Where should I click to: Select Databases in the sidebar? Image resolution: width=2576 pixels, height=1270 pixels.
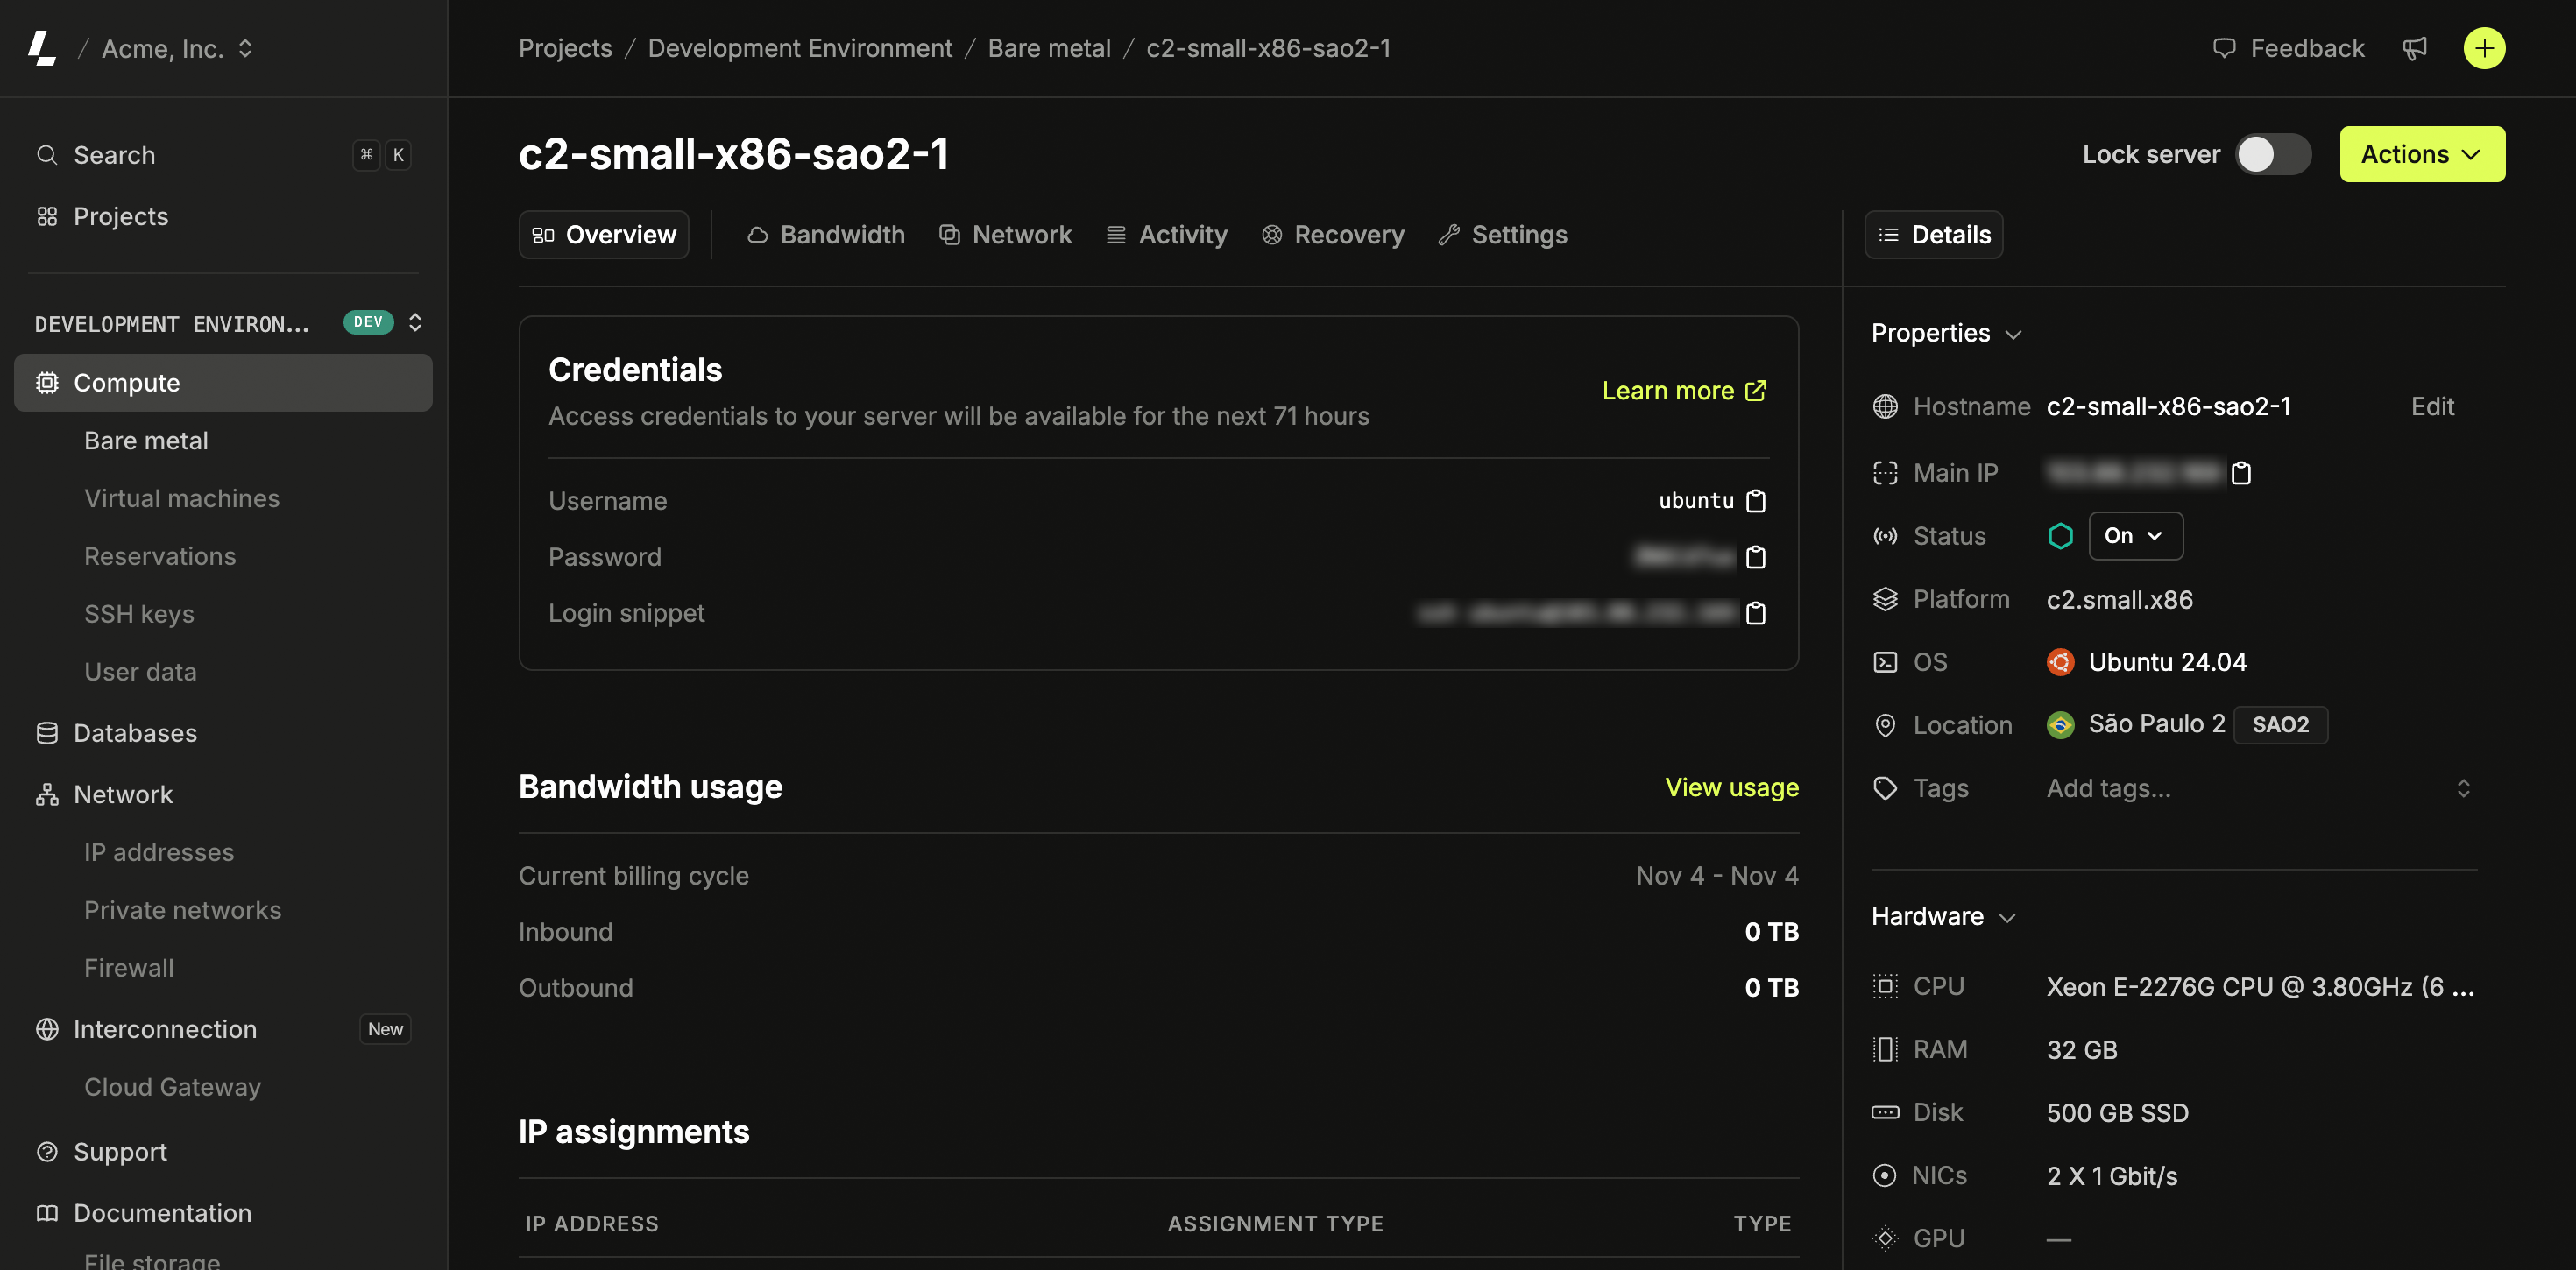(135, 733)
